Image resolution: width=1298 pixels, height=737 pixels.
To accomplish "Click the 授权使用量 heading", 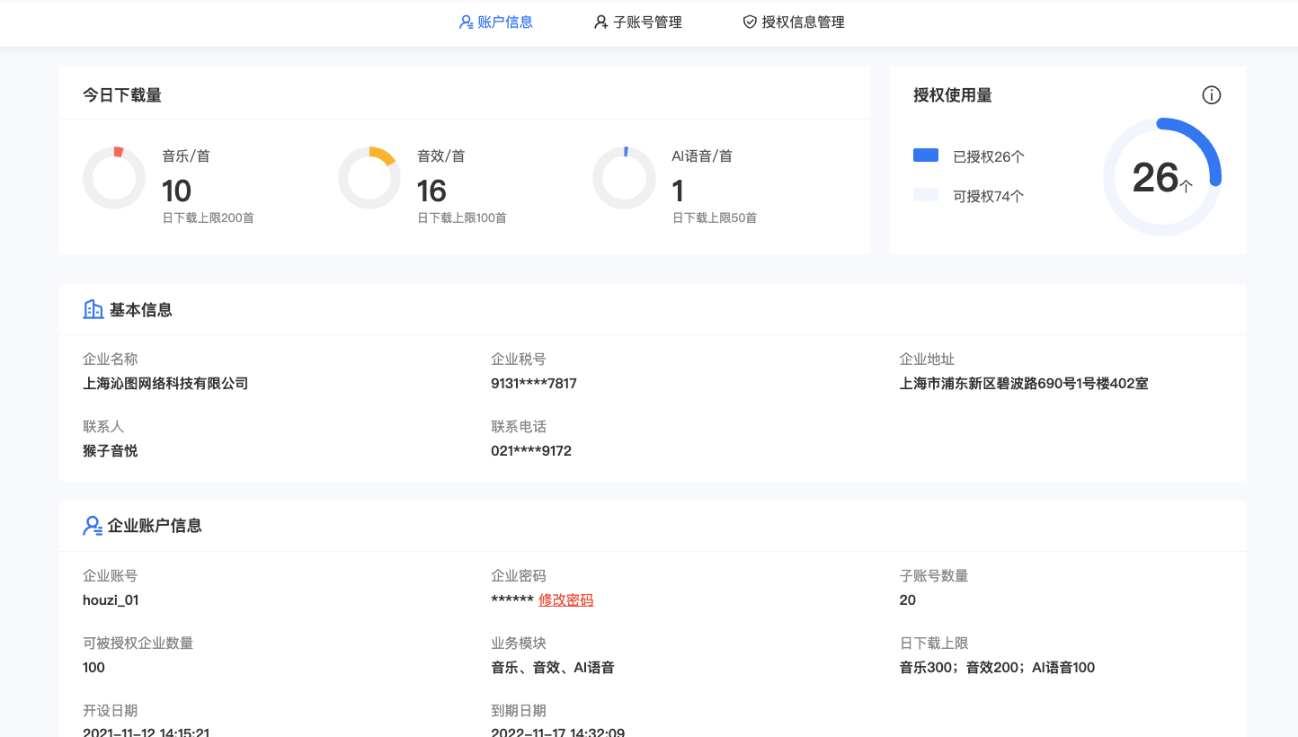I will pyautogui.click(x=953, y=95).
